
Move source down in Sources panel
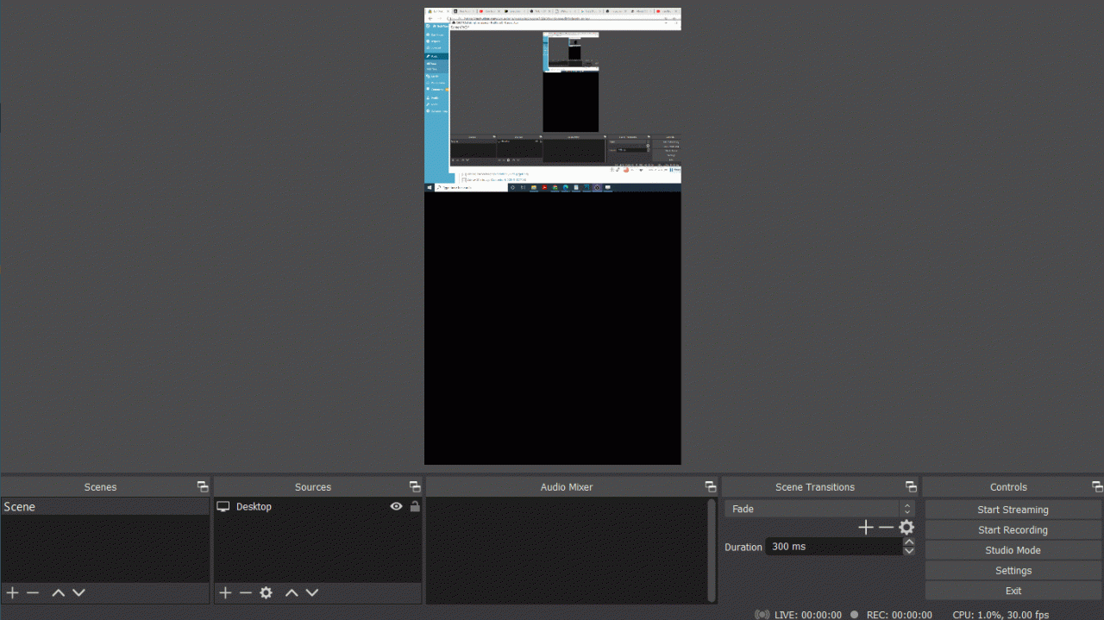312,592
